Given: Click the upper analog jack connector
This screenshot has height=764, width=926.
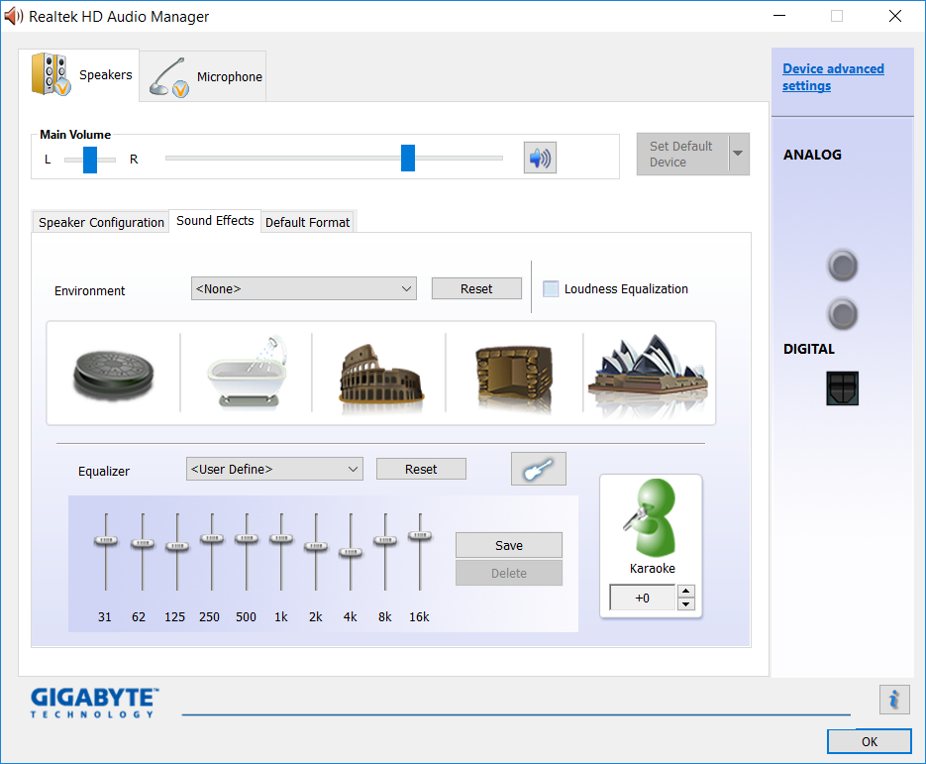Looking at the screenshot, I should point(842,266).
